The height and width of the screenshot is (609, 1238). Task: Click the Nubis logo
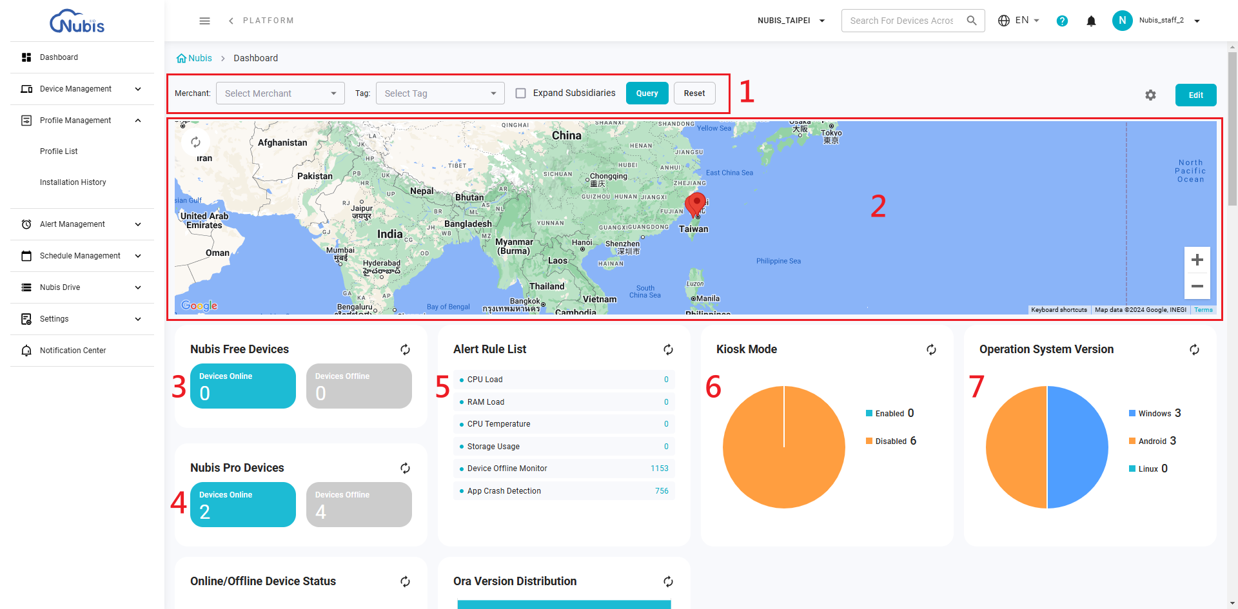pos(77,21)
